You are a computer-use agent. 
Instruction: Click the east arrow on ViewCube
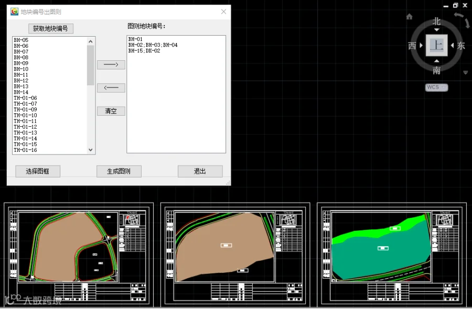(452, 46)
